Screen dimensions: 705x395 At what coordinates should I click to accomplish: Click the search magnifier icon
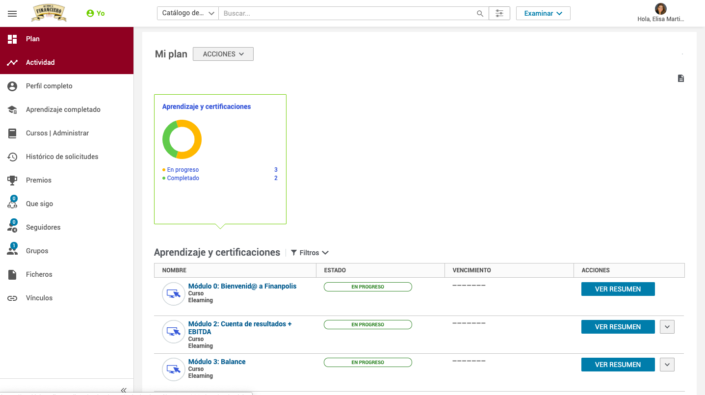(x=480, y=14)
